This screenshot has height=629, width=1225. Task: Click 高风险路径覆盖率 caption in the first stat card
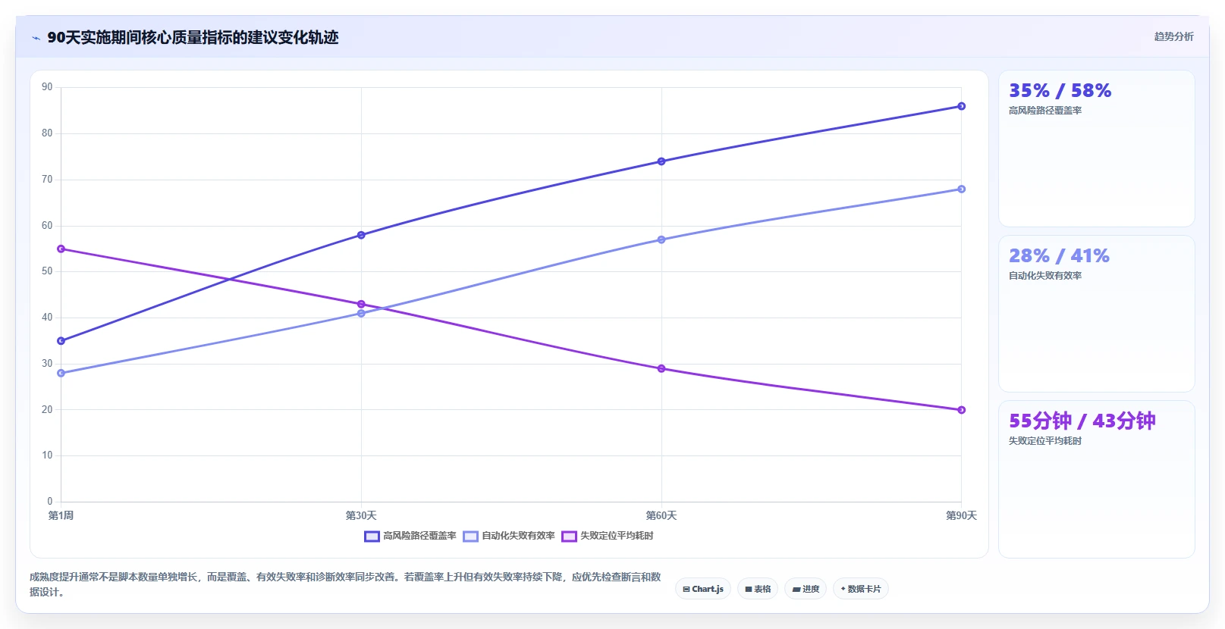coord(1045,111)
